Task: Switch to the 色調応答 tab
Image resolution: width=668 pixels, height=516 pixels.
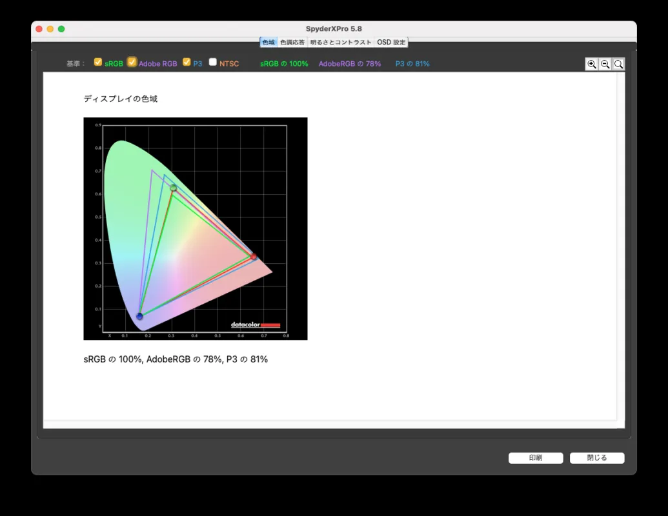Action: coord(292,43)
